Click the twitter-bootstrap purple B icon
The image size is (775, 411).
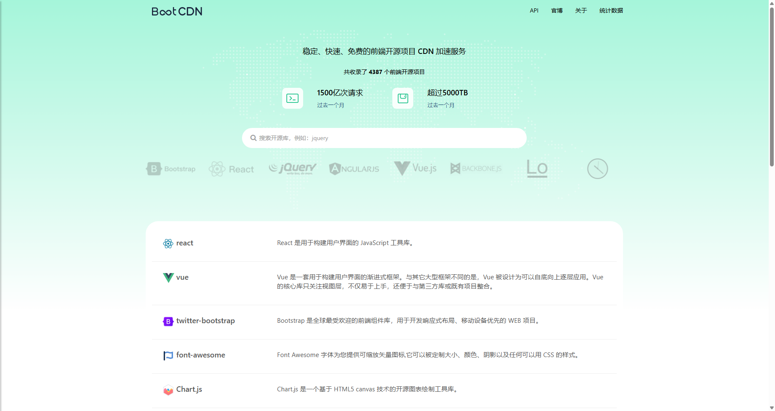click(x=168, y=321)
